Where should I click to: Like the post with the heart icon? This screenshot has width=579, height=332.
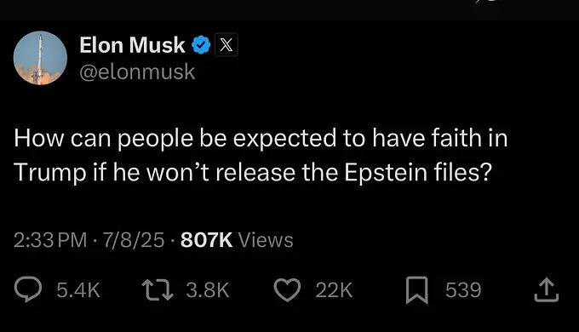tap(287, 290)
